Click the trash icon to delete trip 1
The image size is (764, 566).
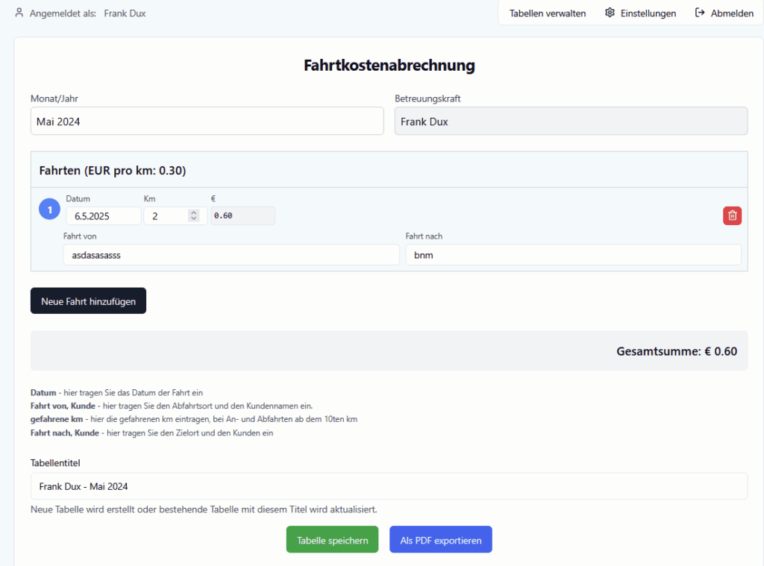click(x=732, y=216)
